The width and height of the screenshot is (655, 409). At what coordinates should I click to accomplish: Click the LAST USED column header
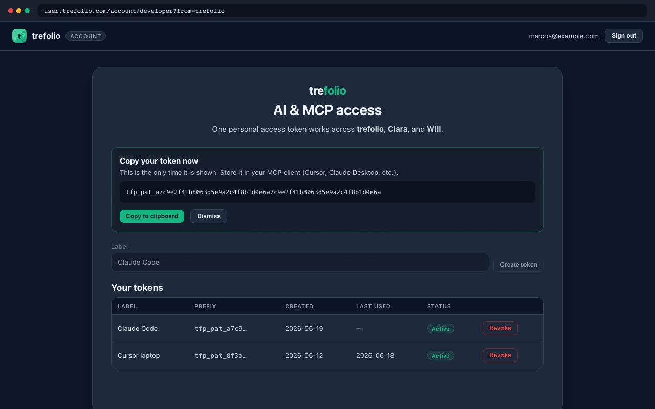373,306
